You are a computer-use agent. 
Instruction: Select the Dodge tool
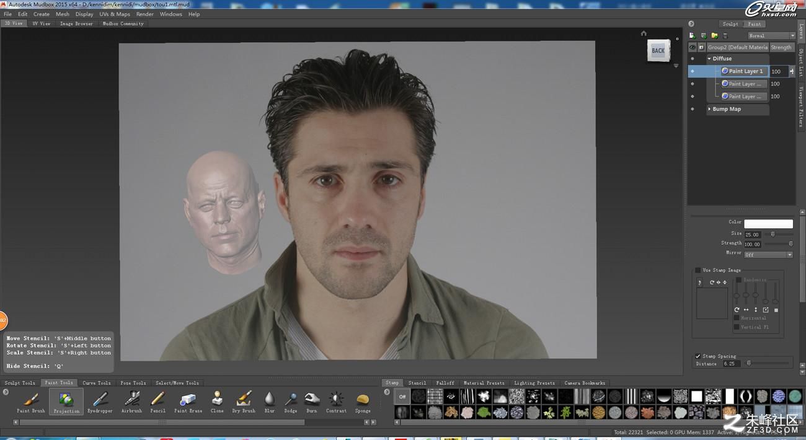(x=290, y=402)
